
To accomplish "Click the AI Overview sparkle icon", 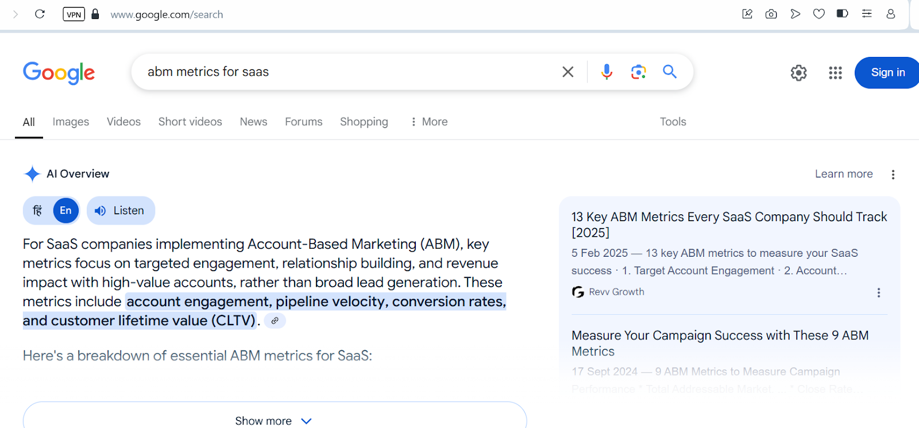I will (32, 173).
